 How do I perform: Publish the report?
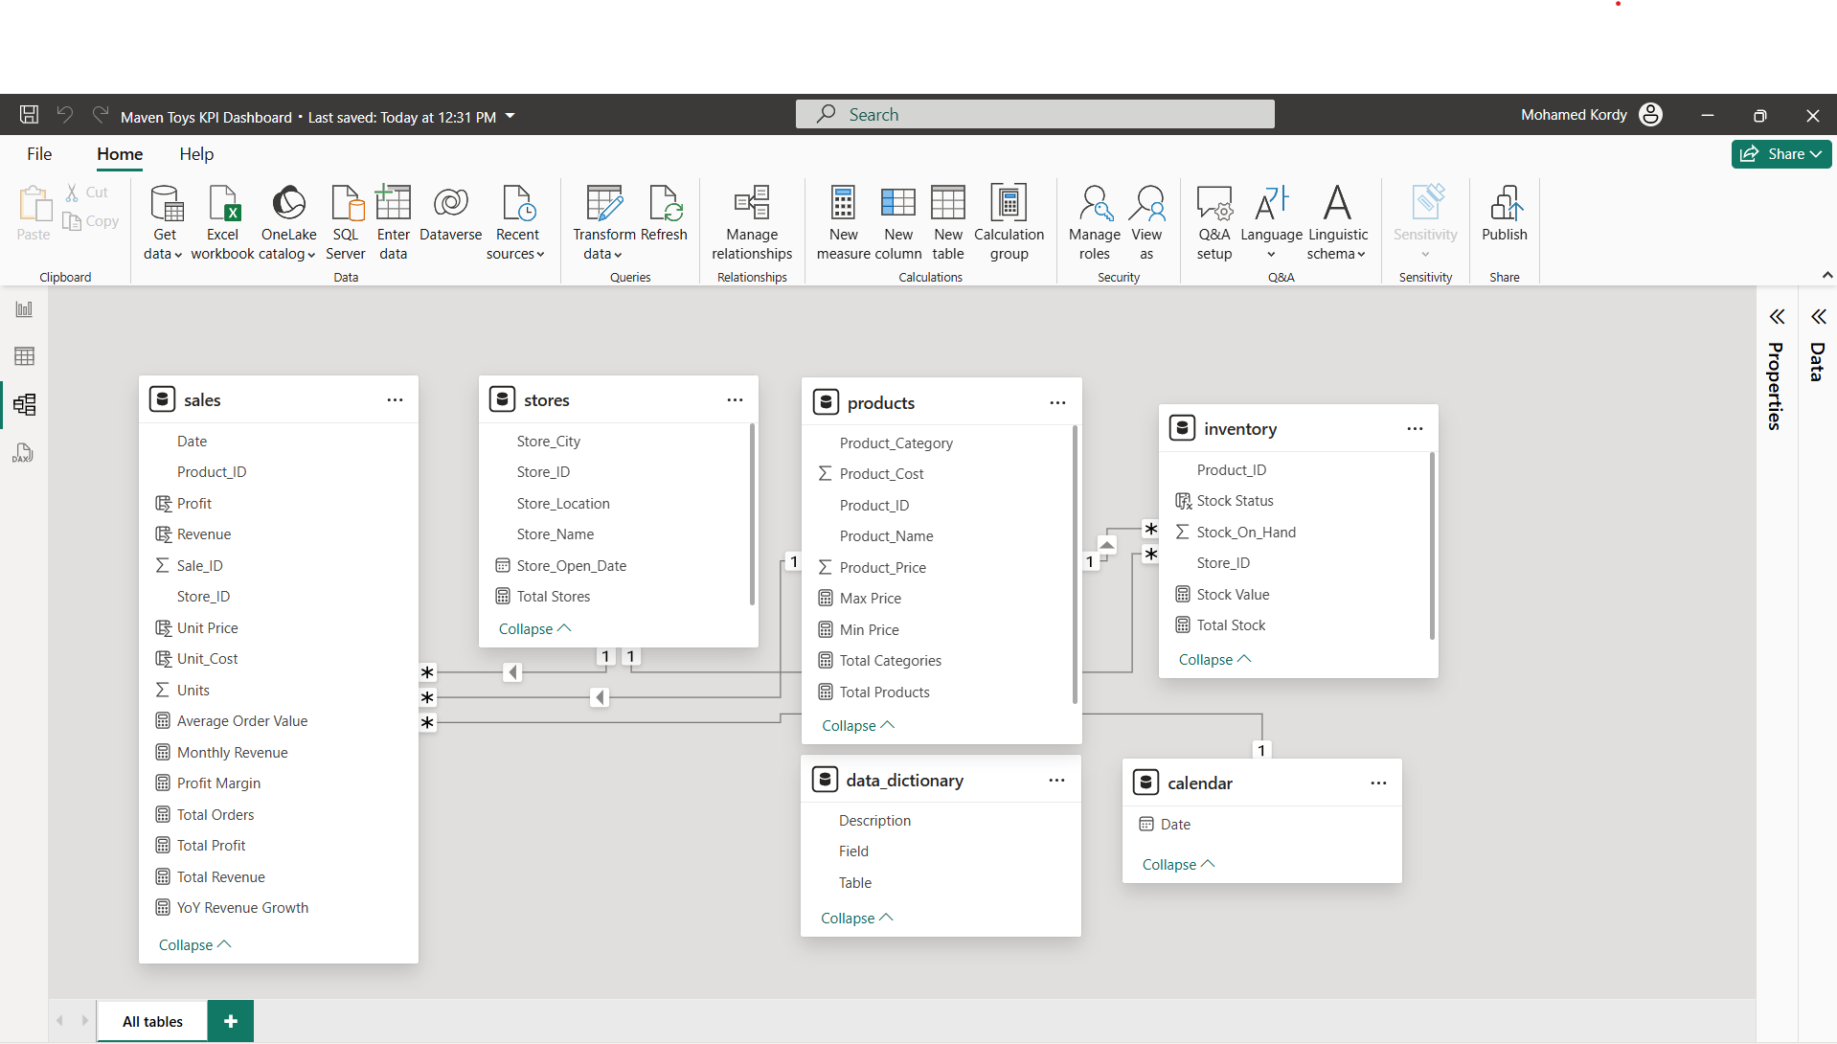point(1505,213)
